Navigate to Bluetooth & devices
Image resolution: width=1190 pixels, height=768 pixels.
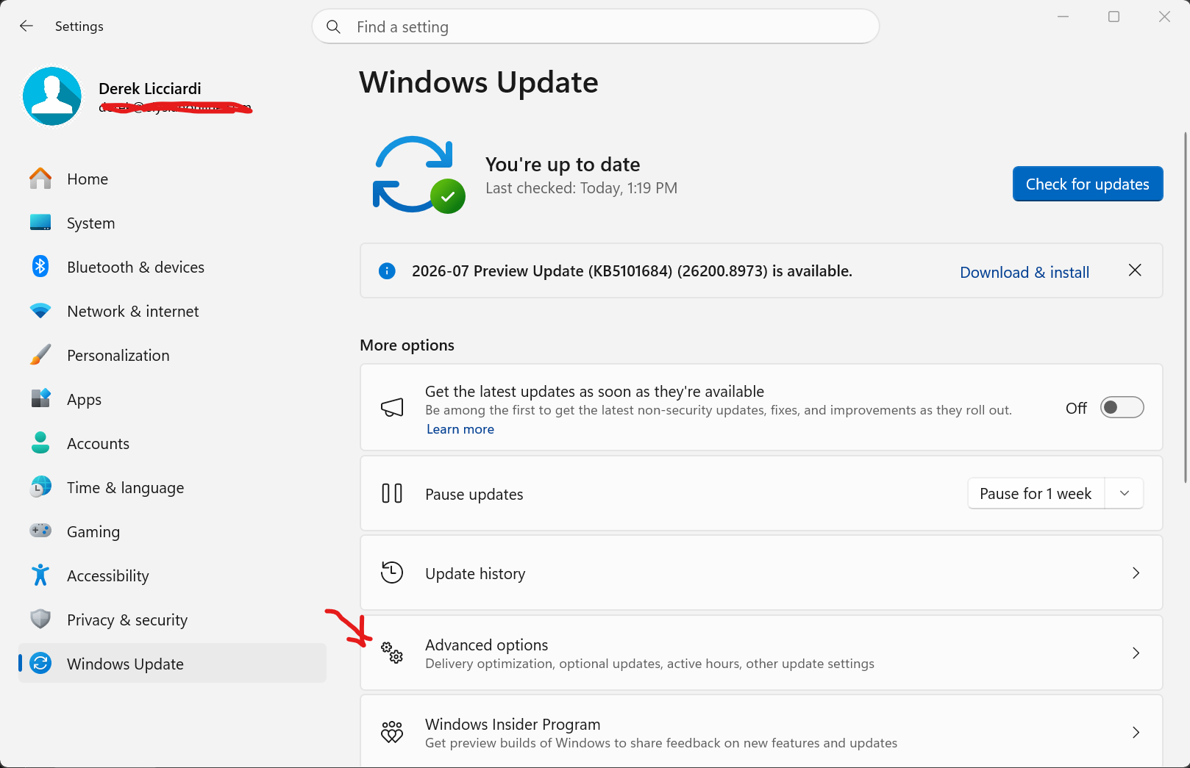pos(172,267)
